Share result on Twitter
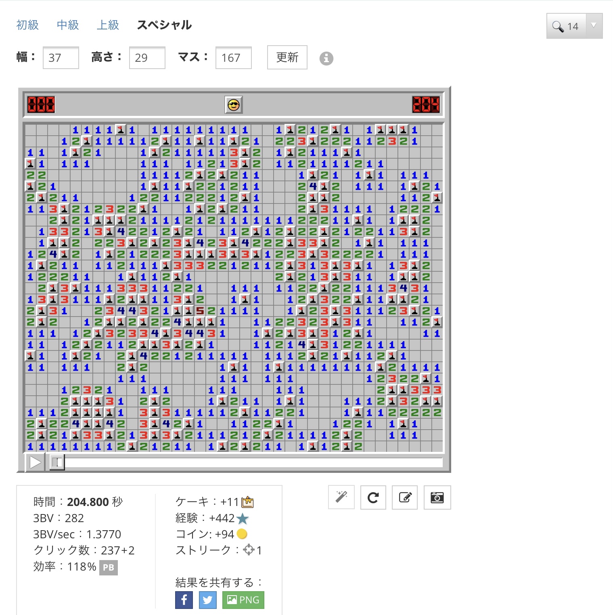The image size is (613, 615). click(x=207, y=600)
